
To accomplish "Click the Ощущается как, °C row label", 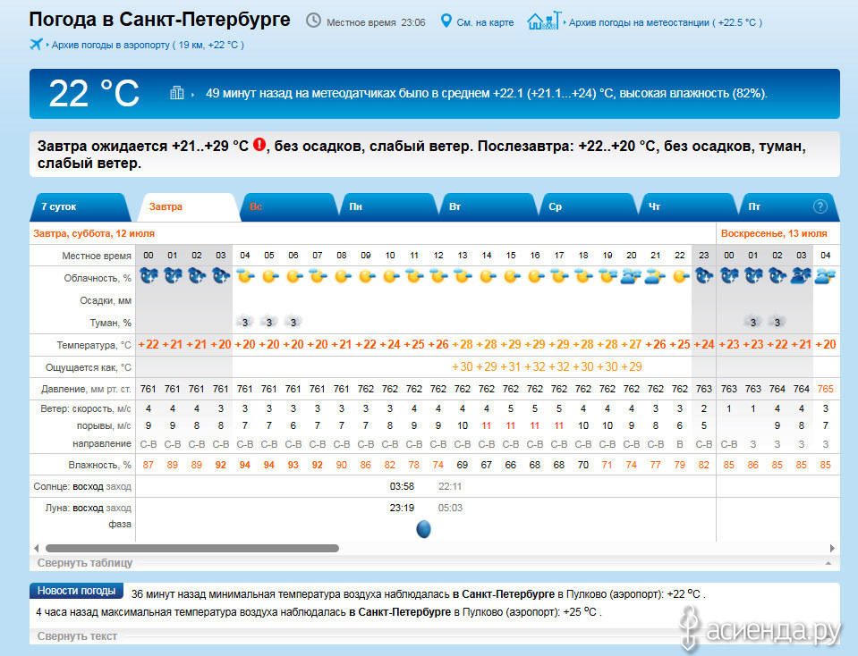I will 88,367.
